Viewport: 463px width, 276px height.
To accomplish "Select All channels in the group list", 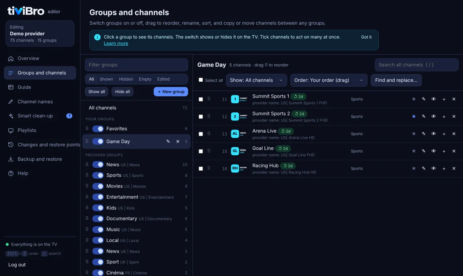I will coord(136,108).
